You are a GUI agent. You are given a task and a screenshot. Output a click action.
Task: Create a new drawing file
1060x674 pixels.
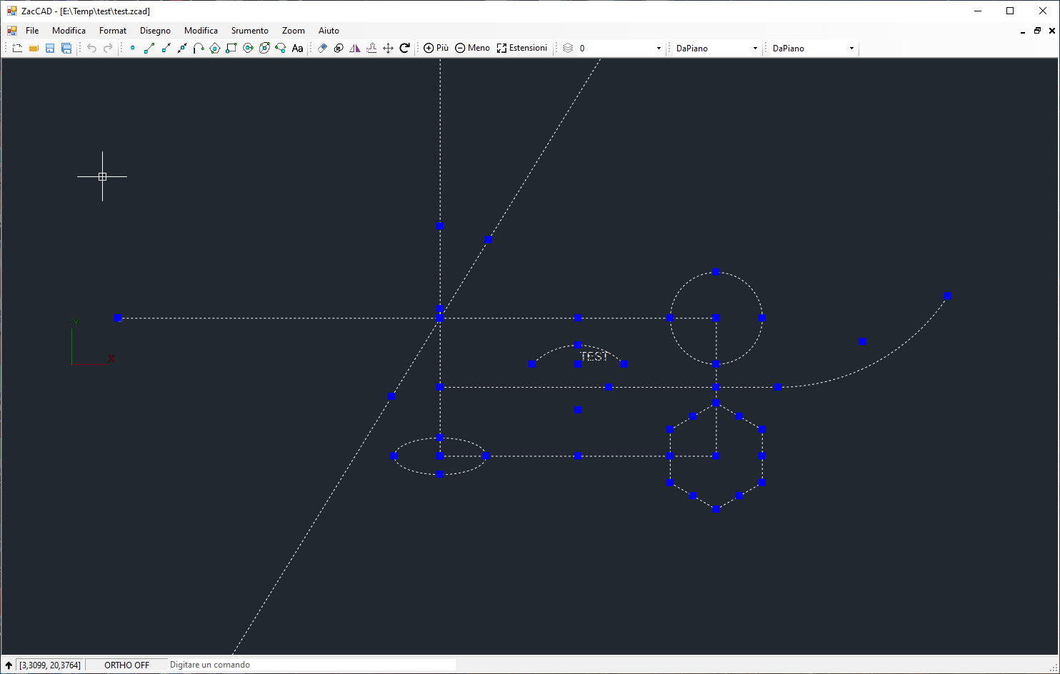[x=17, y=49]
